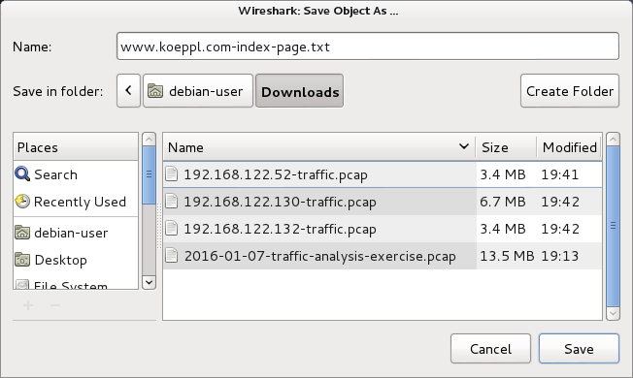The width and height of the screenshot is (633, 378).
Task: Click the Places panel down scroll arrow
Action: pyautogui.click(x=149, y=282)
